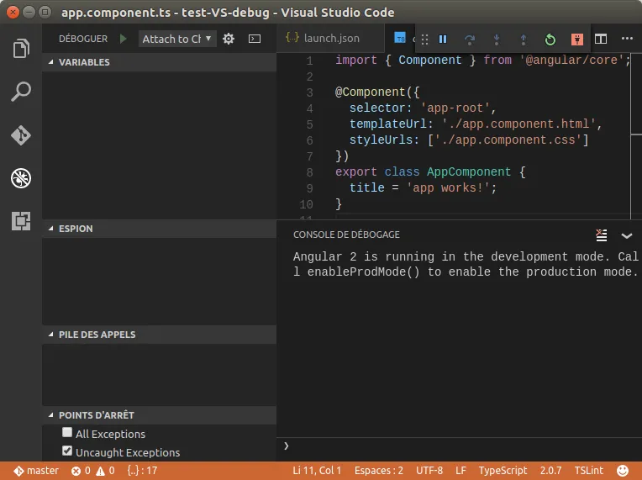The width and height of the screenshot is (642, 480).
Task: Open debug console terminal icon
Action: (255, 39)
